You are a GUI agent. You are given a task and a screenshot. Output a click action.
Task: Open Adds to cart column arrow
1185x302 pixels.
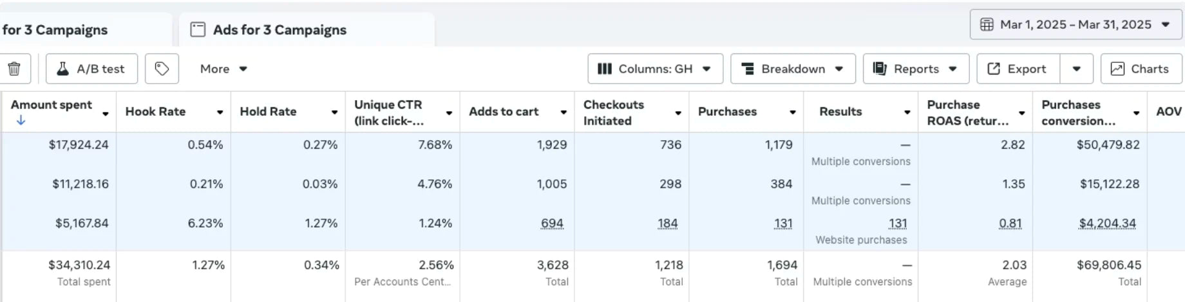pyautogui.click(x=564, y=112)
